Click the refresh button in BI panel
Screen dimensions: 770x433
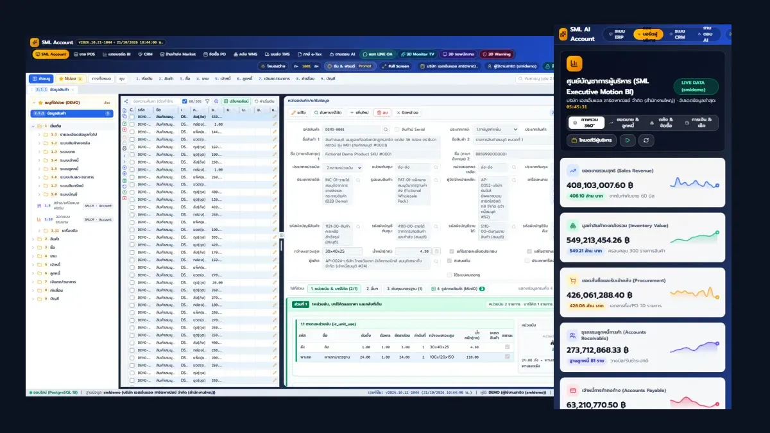pos(646,140)
